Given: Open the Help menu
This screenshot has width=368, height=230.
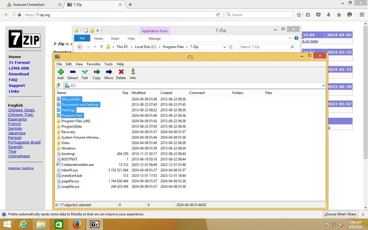Looking at the screenshot, I should 120,64.
